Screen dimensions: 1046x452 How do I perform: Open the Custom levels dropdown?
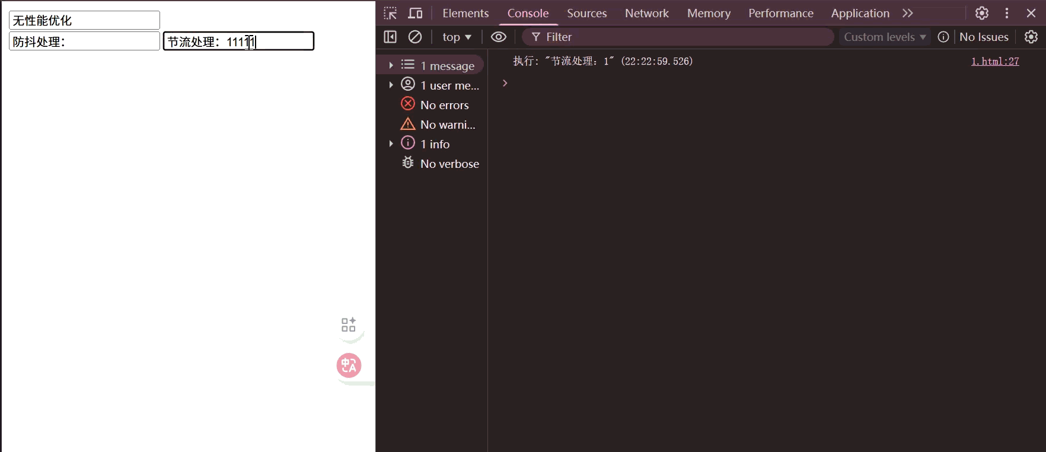pos(885,37)
